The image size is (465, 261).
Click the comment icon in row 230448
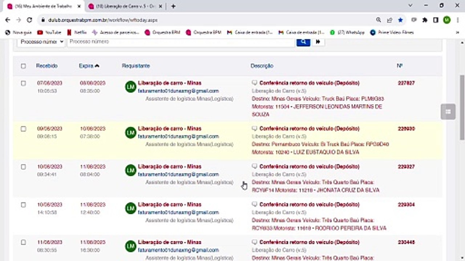[x=254, y=242]
